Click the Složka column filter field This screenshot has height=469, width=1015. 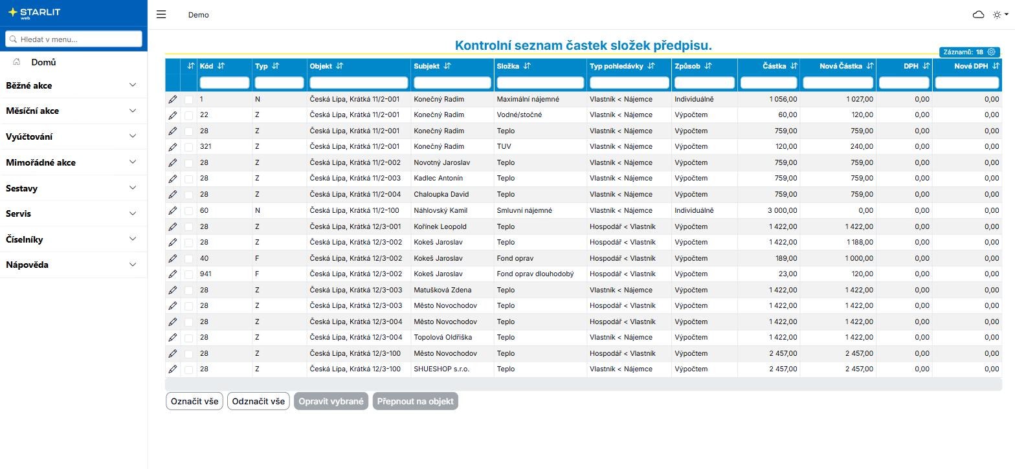(x=541, y=83)
